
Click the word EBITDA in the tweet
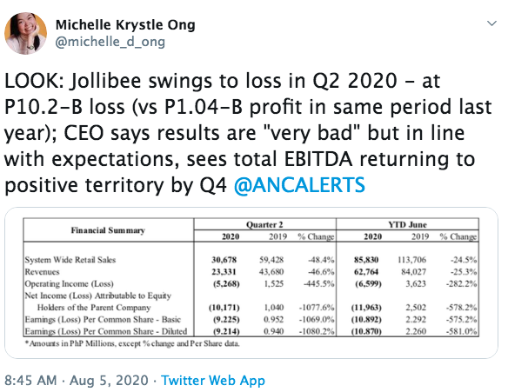point(318,159)
